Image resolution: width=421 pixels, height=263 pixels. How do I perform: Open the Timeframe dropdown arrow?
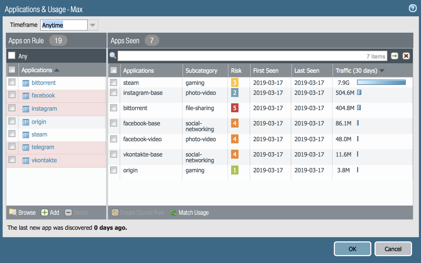pos(93,25)
